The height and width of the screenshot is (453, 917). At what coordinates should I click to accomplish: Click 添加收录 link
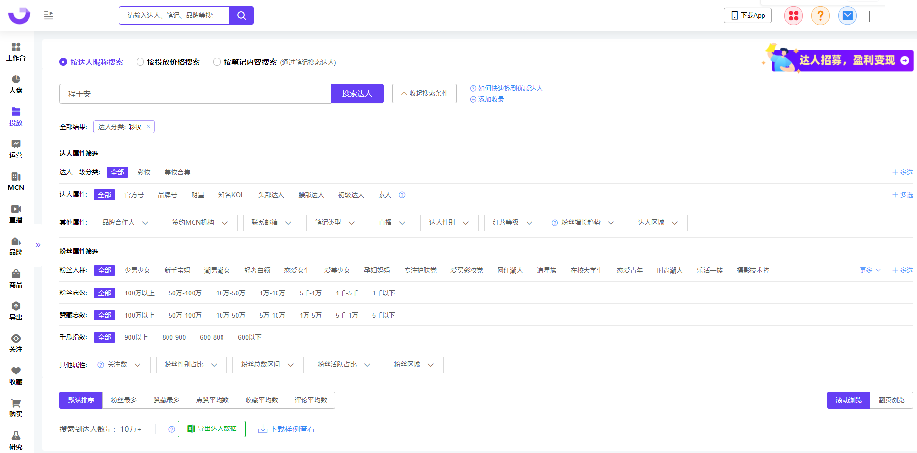tap(487, 99)
